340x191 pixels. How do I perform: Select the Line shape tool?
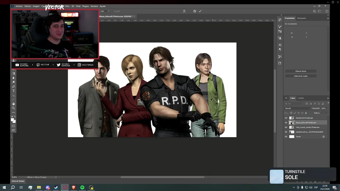point(14,99)
